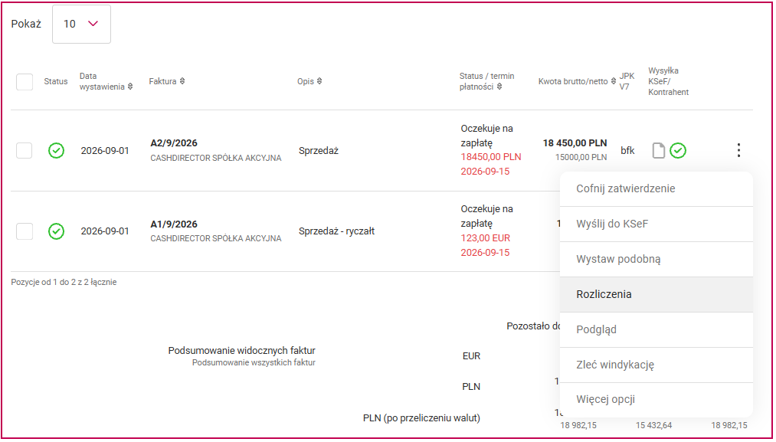Sort by Data wystawienia column arrows
Screen dimensions: 776x442
tap(130, 87)
